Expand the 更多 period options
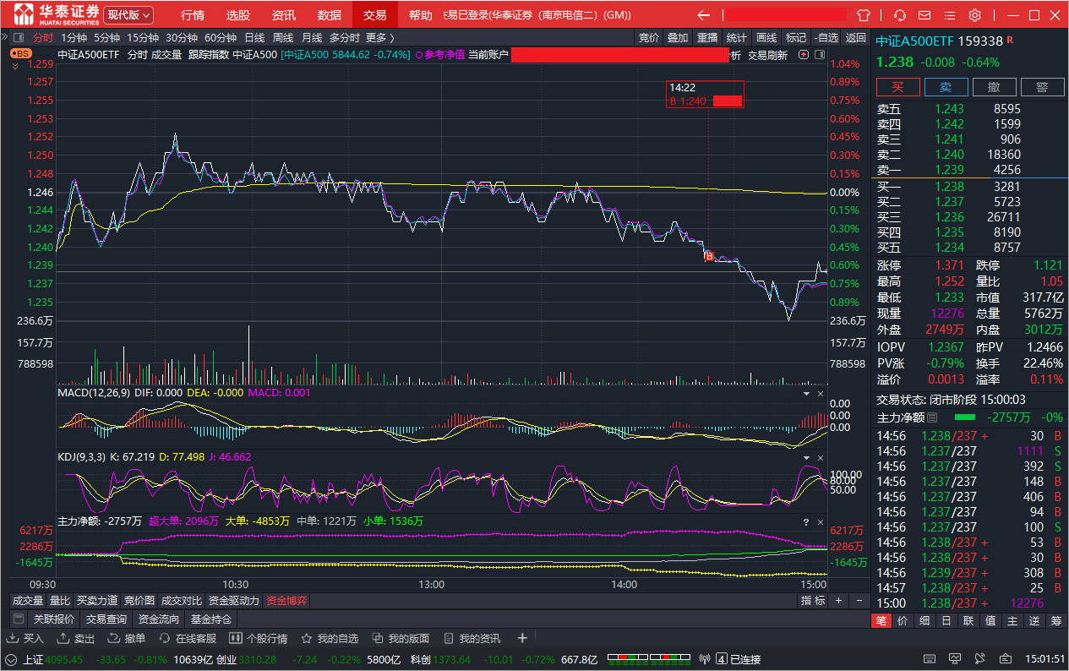This screenshot has height=671, width=1069. (x=380, y=37)
